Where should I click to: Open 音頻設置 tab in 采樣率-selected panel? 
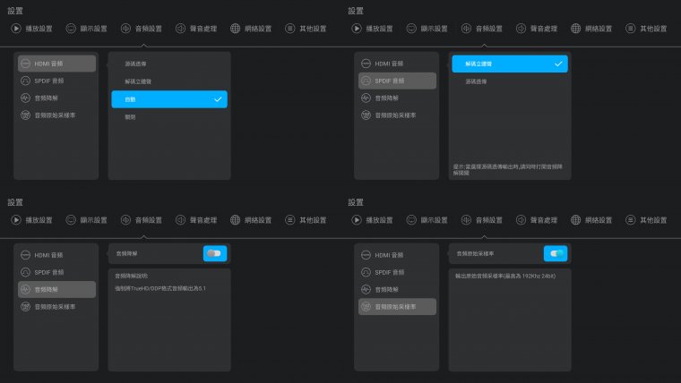[x=482, y=220]
